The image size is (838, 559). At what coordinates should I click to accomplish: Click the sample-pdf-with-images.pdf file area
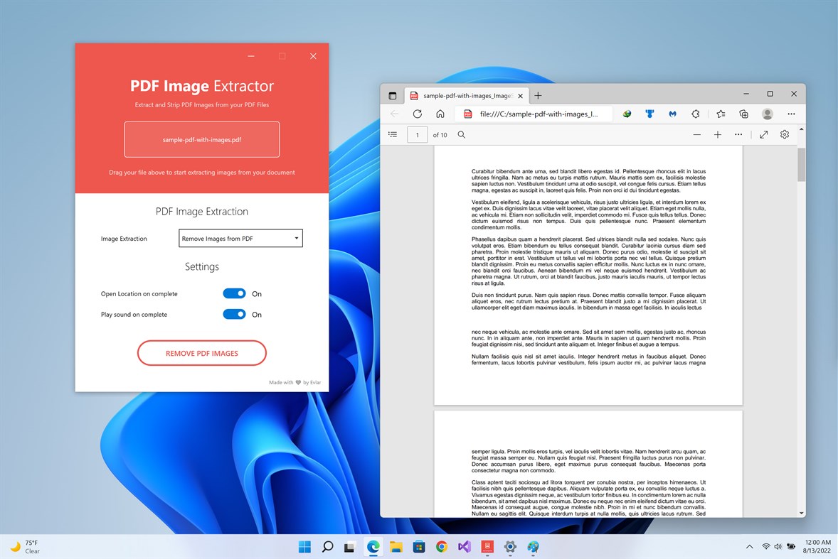[201, 139]
